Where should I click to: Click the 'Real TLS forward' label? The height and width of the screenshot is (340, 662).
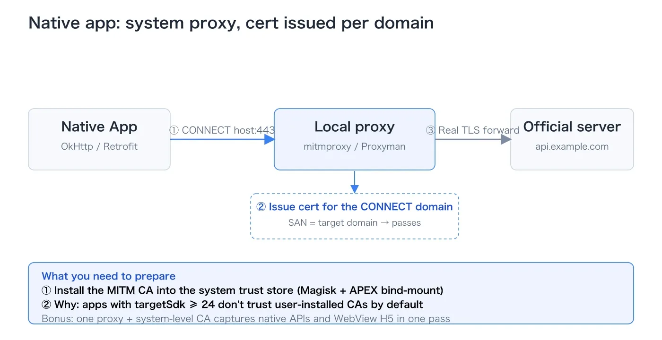click(x=473, y=130)
